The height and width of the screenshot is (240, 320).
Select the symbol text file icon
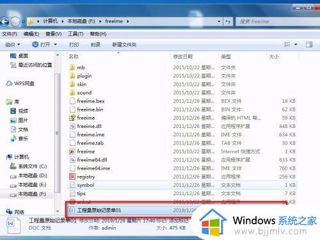point(72,185)
